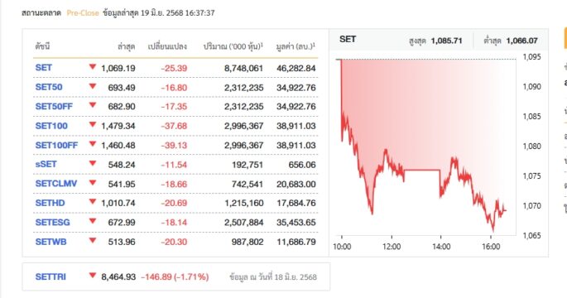Click the 14:00 mark on chart axis
567x298 pixels.
441,247
